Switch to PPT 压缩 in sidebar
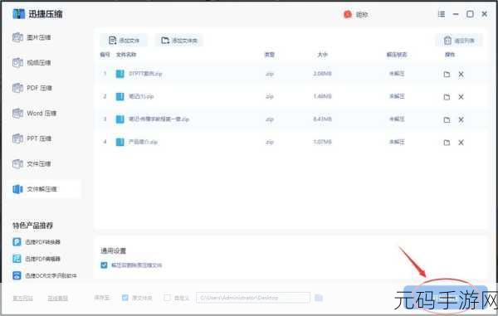The image size is (498, 316). 32,139
